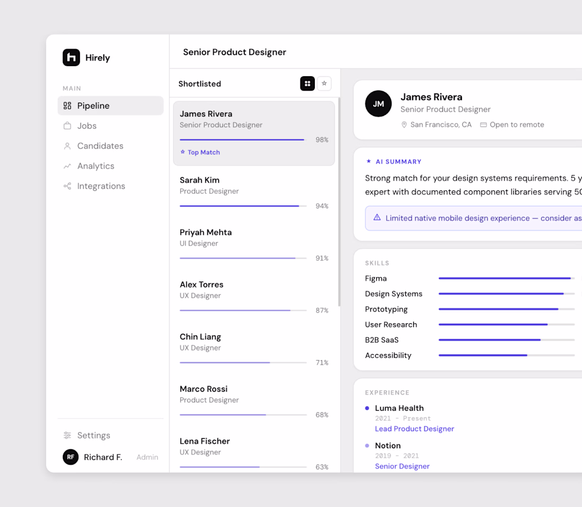Click the Jobs briefcase icon
Image resolution: width=582 pixels, height=507 pixels.
(x=67, y=126)
